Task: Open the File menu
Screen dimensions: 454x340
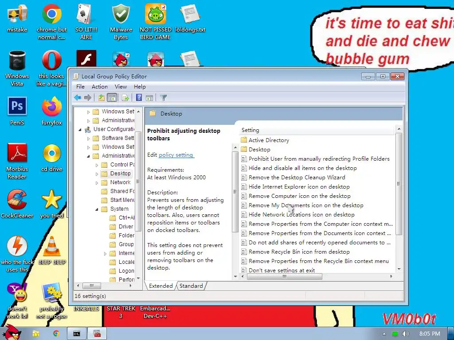Action: coord(80,86)
